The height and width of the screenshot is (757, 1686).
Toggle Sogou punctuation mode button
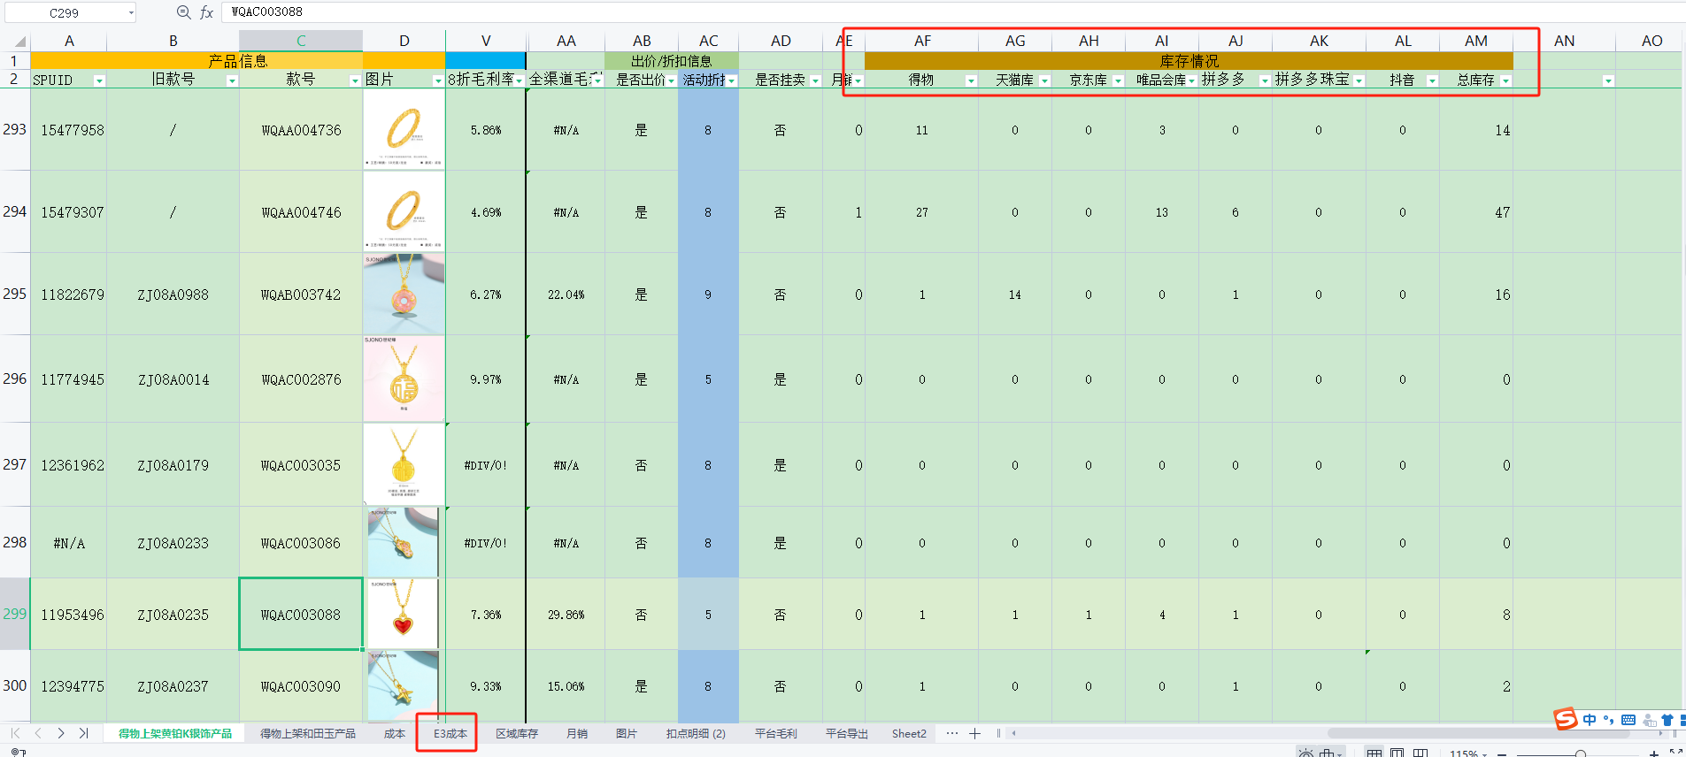pos(1608,720)
